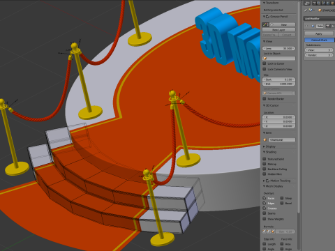The width and height of the screenshot is (335, 251).
Task: Click the modifier Apply button
Action: click(x=319, y=33)
